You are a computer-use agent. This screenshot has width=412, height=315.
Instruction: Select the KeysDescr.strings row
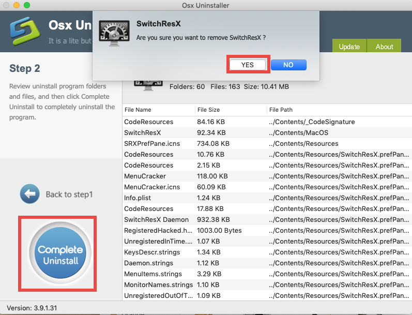(267, 252)
